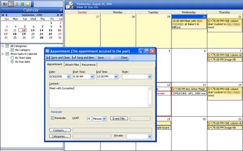Switch to the Recurrence tab
Image resolution: width=243 pixels, height=151 pixels.
(89, 65)
